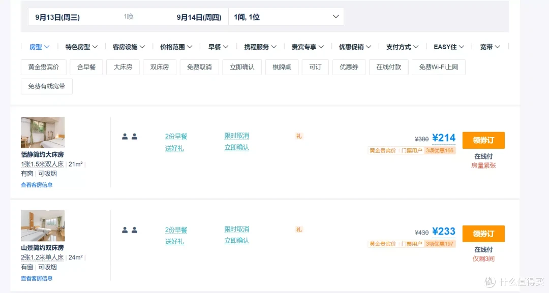Open the 客房设施 dropdown

(129, 47)
